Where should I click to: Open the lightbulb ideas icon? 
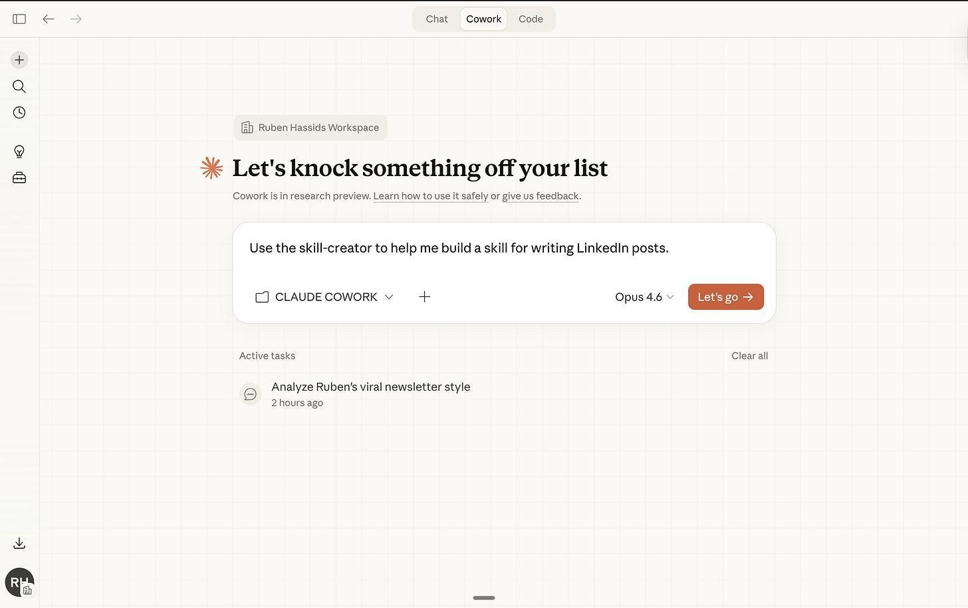pyautogui.click(x=19, y=152)
